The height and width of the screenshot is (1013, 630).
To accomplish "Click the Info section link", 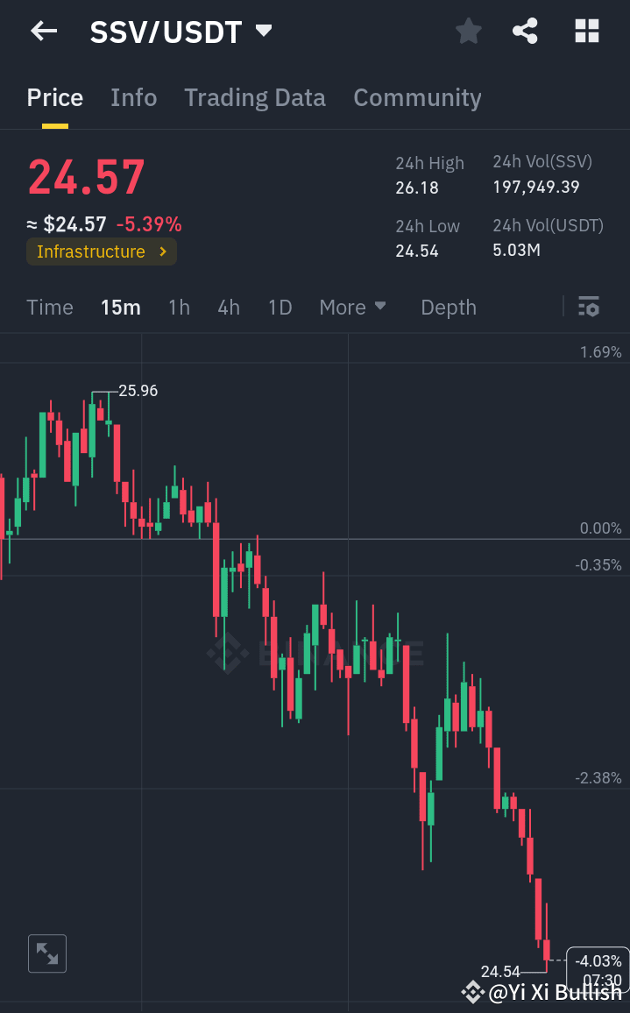I will tap(133, 97).
